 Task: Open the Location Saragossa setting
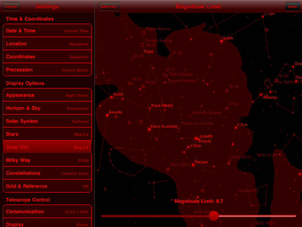click(47, 44)
